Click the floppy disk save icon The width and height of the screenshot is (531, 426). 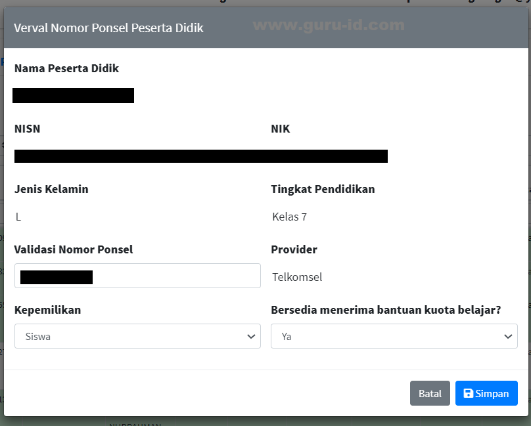point(468,393)
